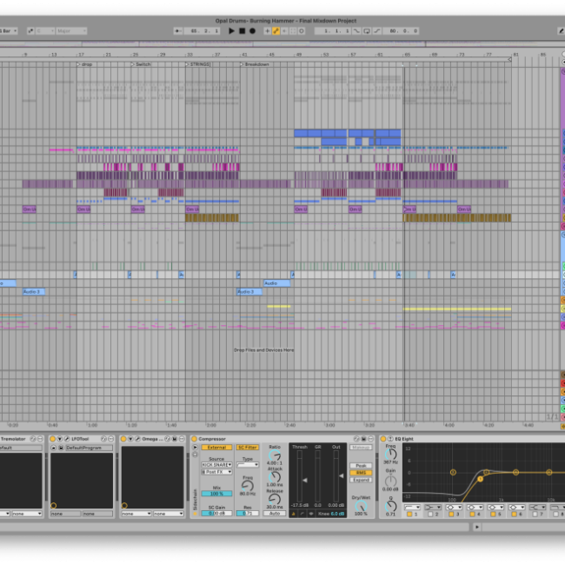Select RMS compressor mode
Screen dimensions: 565x565
pyautogui.click(x=361, y=473)
